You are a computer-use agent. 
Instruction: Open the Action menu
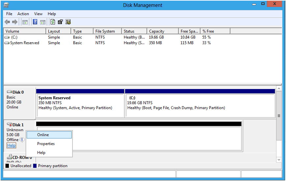pyautogui.click(x=23, y=14)
